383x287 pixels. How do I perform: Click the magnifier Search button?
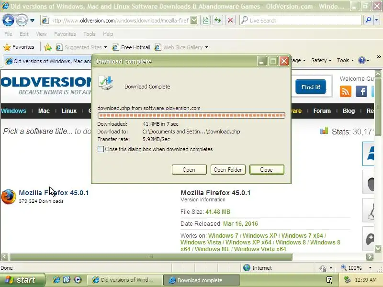coord(368,21)
